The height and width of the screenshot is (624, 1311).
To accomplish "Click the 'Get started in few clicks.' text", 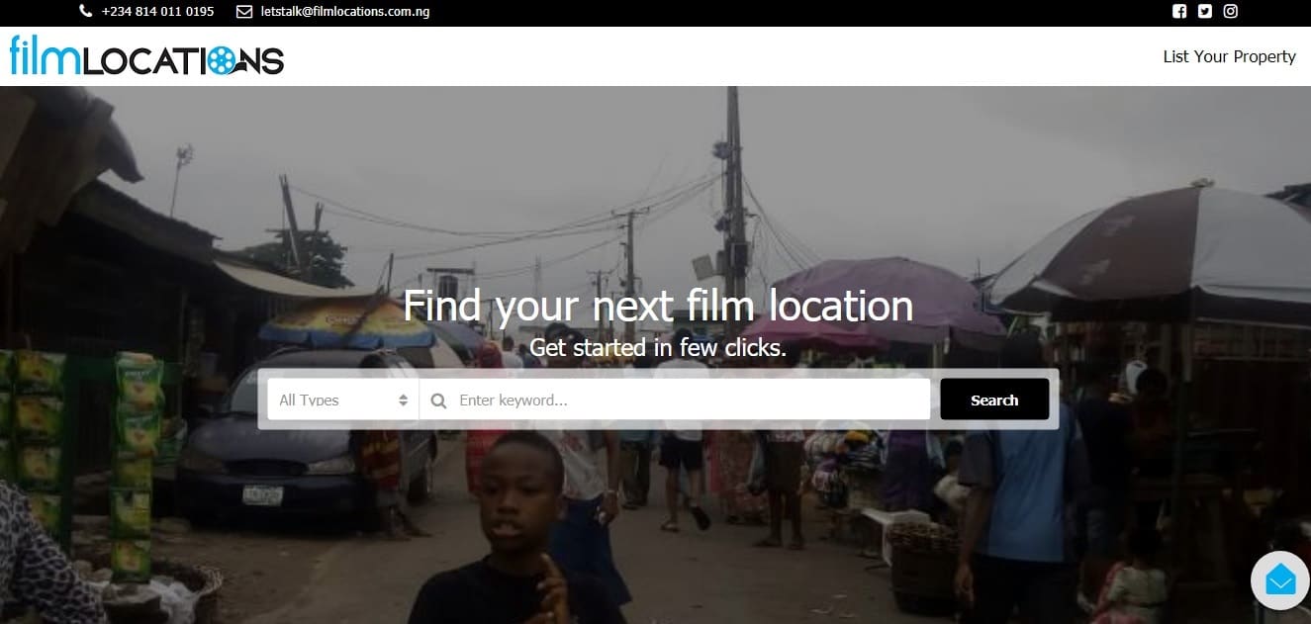I will click(x=658, y=348).
